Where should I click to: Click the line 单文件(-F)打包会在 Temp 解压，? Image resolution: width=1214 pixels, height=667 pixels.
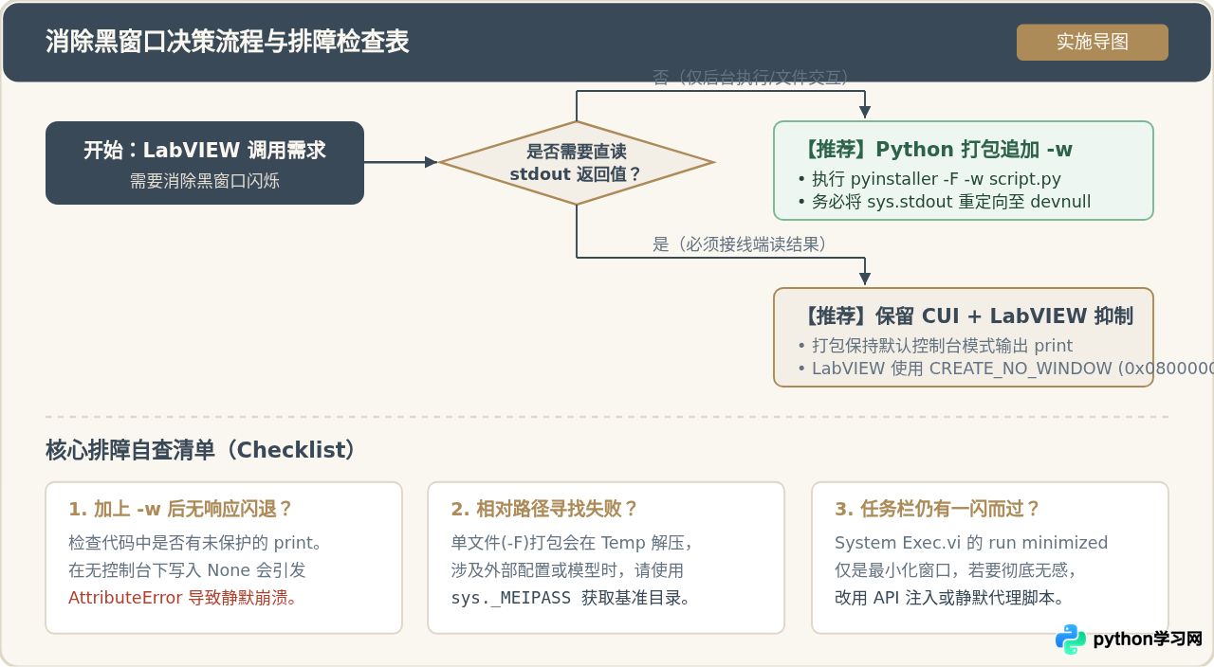pyautogui.click(x=572, y=543)
